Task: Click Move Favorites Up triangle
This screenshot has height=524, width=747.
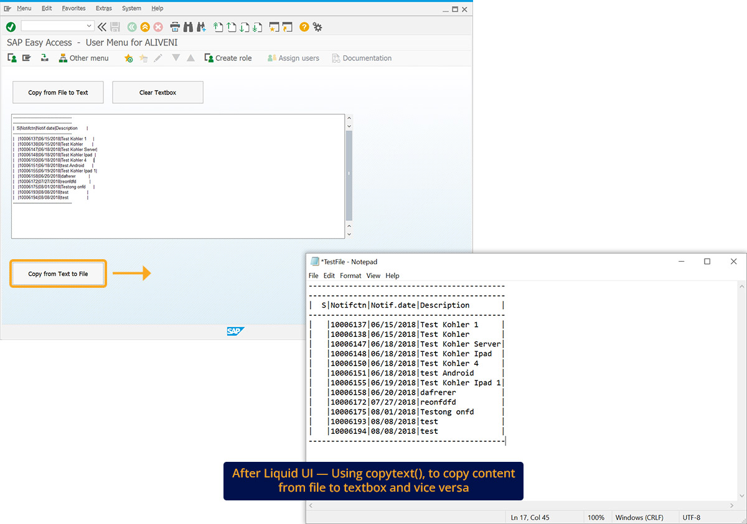Action: [190, 58]
